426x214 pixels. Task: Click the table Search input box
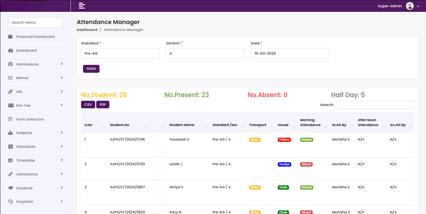pos(375,105)
